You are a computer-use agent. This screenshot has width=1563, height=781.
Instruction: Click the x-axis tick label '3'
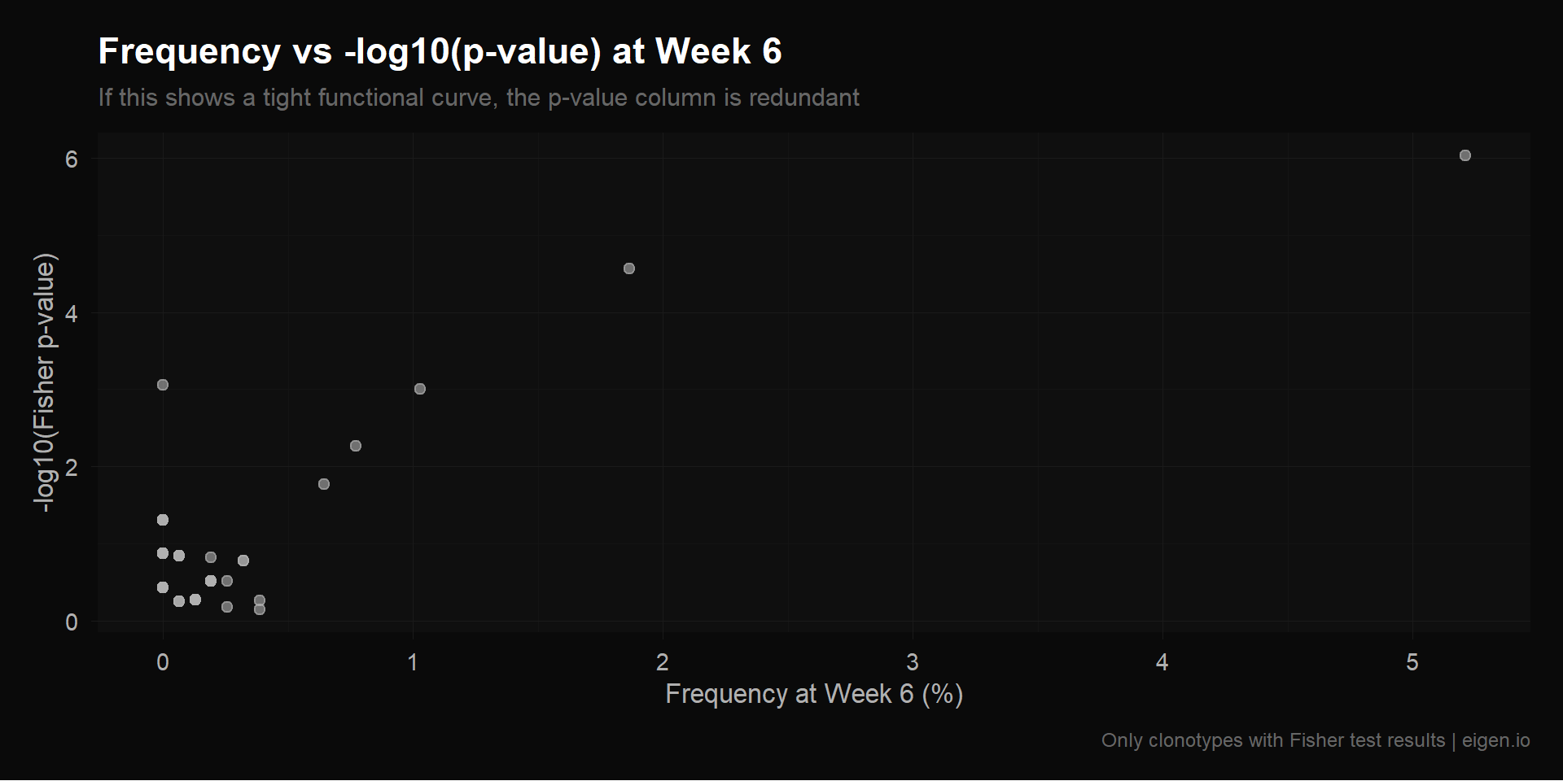point(913,662)
